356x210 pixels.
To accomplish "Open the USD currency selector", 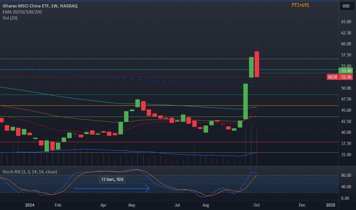I will pos(346,6).
